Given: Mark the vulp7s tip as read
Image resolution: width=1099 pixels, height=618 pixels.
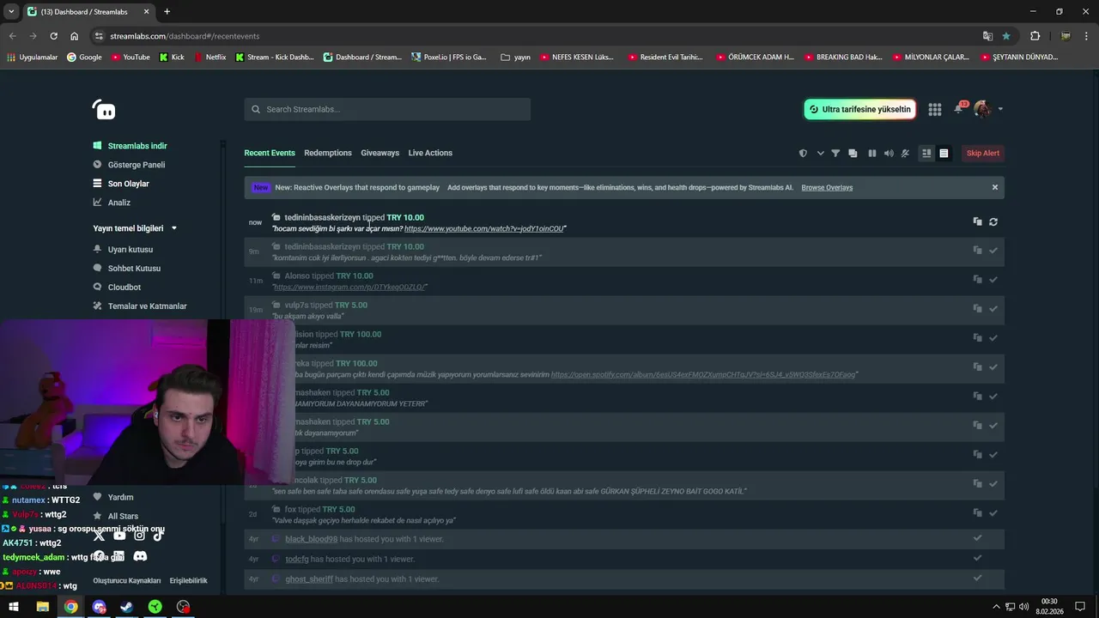Looking at the screenshot, I should pos(993,309).
